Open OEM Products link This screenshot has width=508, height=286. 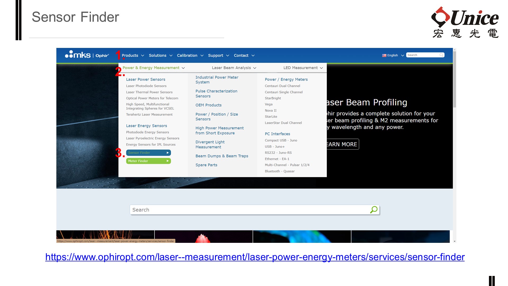click(208, 105)
